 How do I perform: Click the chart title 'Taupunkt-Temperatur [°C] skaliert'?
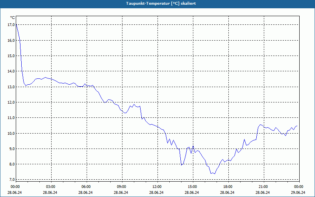161,4
